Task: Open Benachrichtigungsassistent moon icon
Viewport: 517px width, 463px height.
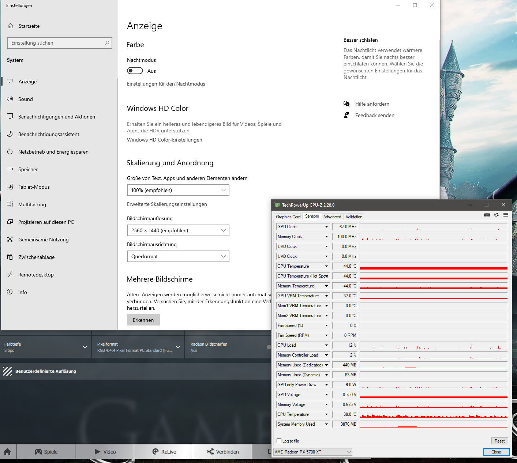Action: tap(10, 134)
